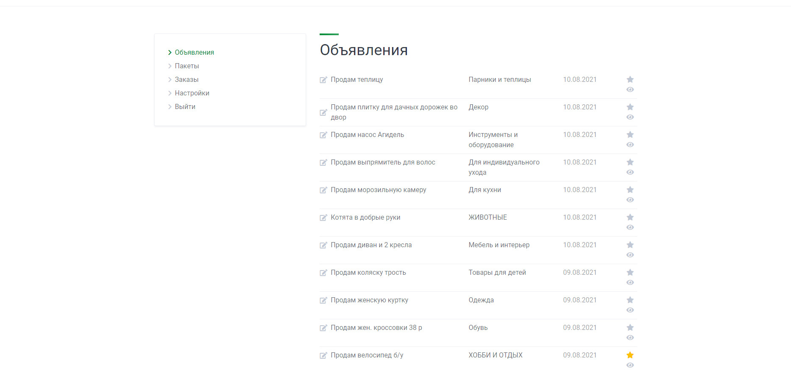The image size is (791, 374).
Task: Open the Продам выпрямитель для волос listing
Action: click(383, 162)
